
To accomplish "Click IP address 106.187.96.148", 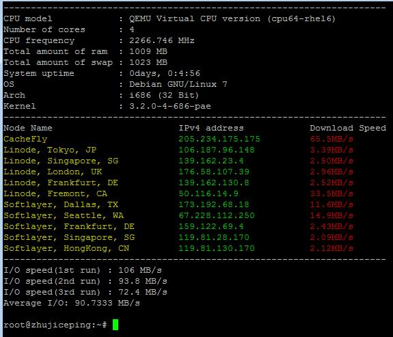I will [x=217, y=150].
